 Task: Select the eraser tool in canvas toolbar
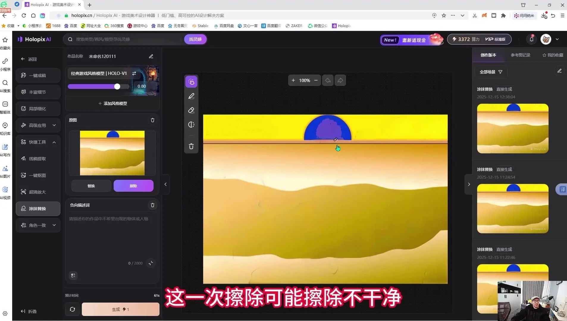(191, 110)
